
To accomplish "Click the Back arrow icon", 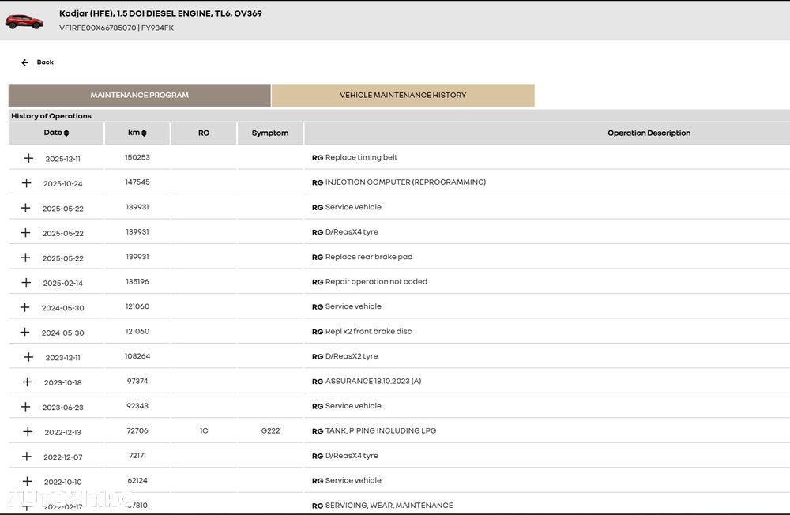I will click(x=24, y=62).
